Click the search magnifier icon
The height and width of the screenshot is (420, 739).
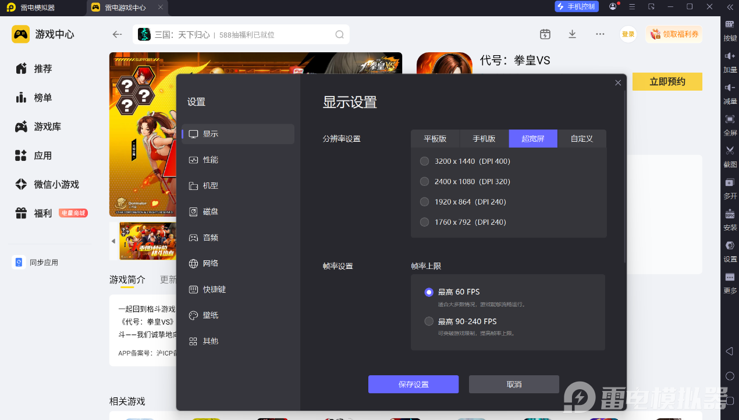(340, 34)
